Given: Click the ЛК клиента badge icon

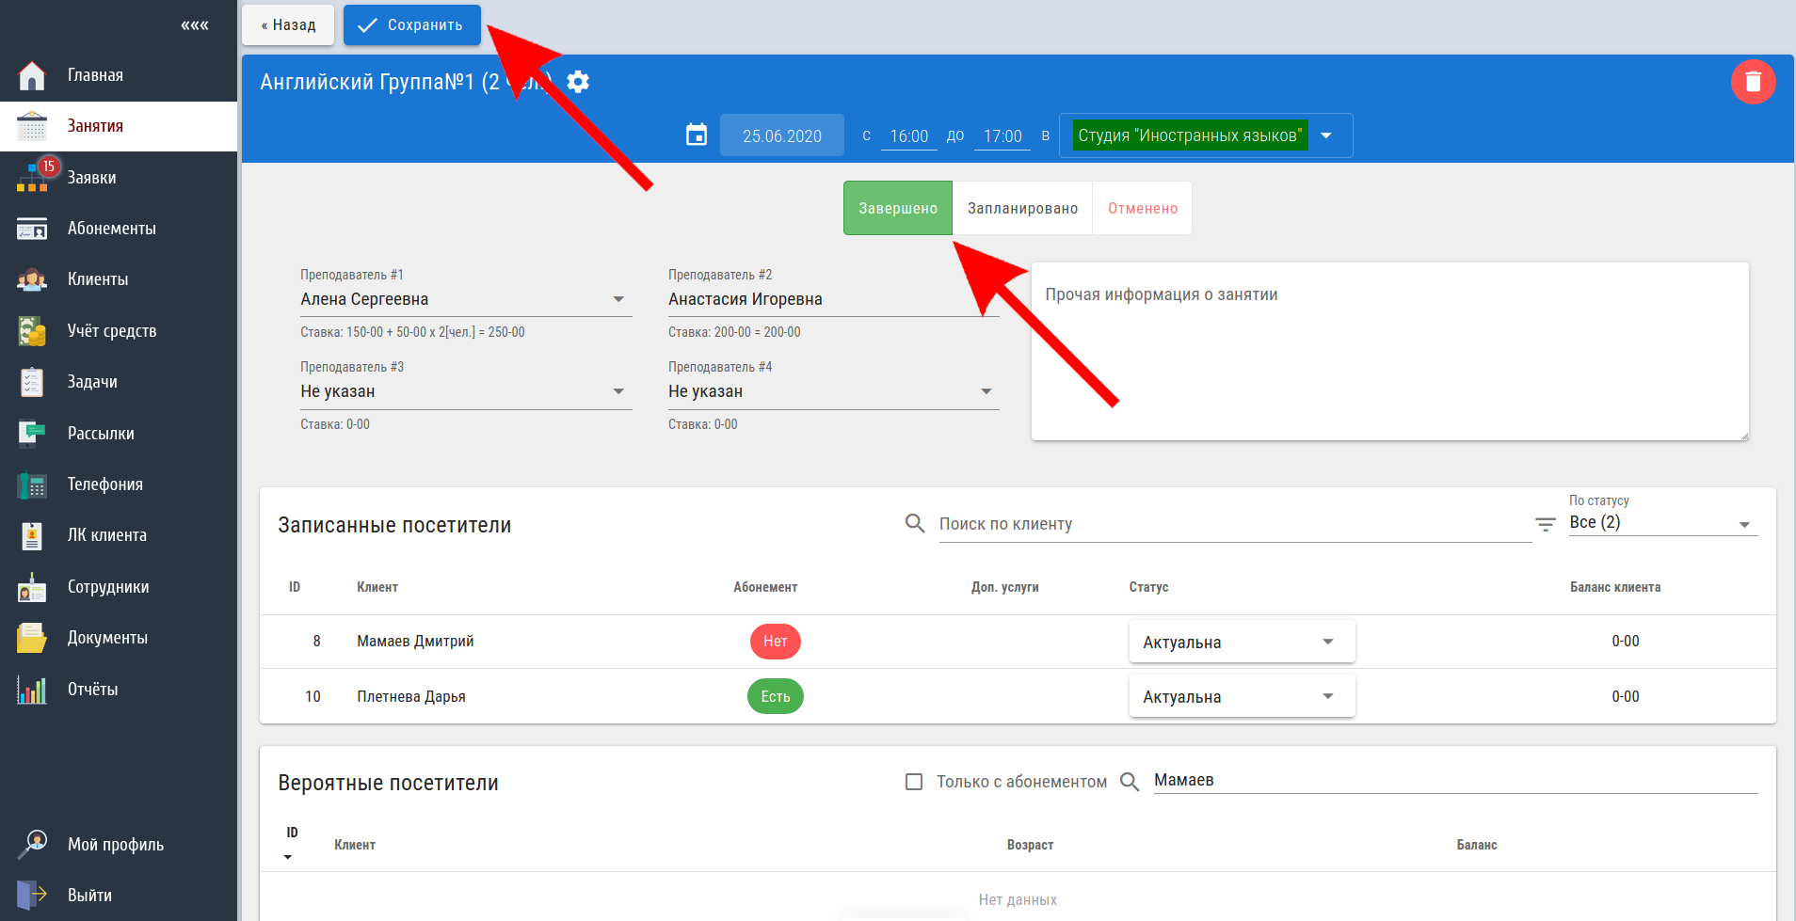Looking at the screenshot, I should tap(32, 535).
